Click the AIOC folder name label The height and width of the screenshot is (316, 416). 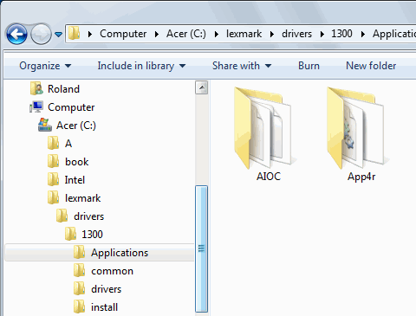click(269, 177)
